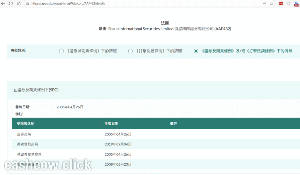Select the 證券交易 row label
This screenshot has height=175, width=300.
coord(24,134)
